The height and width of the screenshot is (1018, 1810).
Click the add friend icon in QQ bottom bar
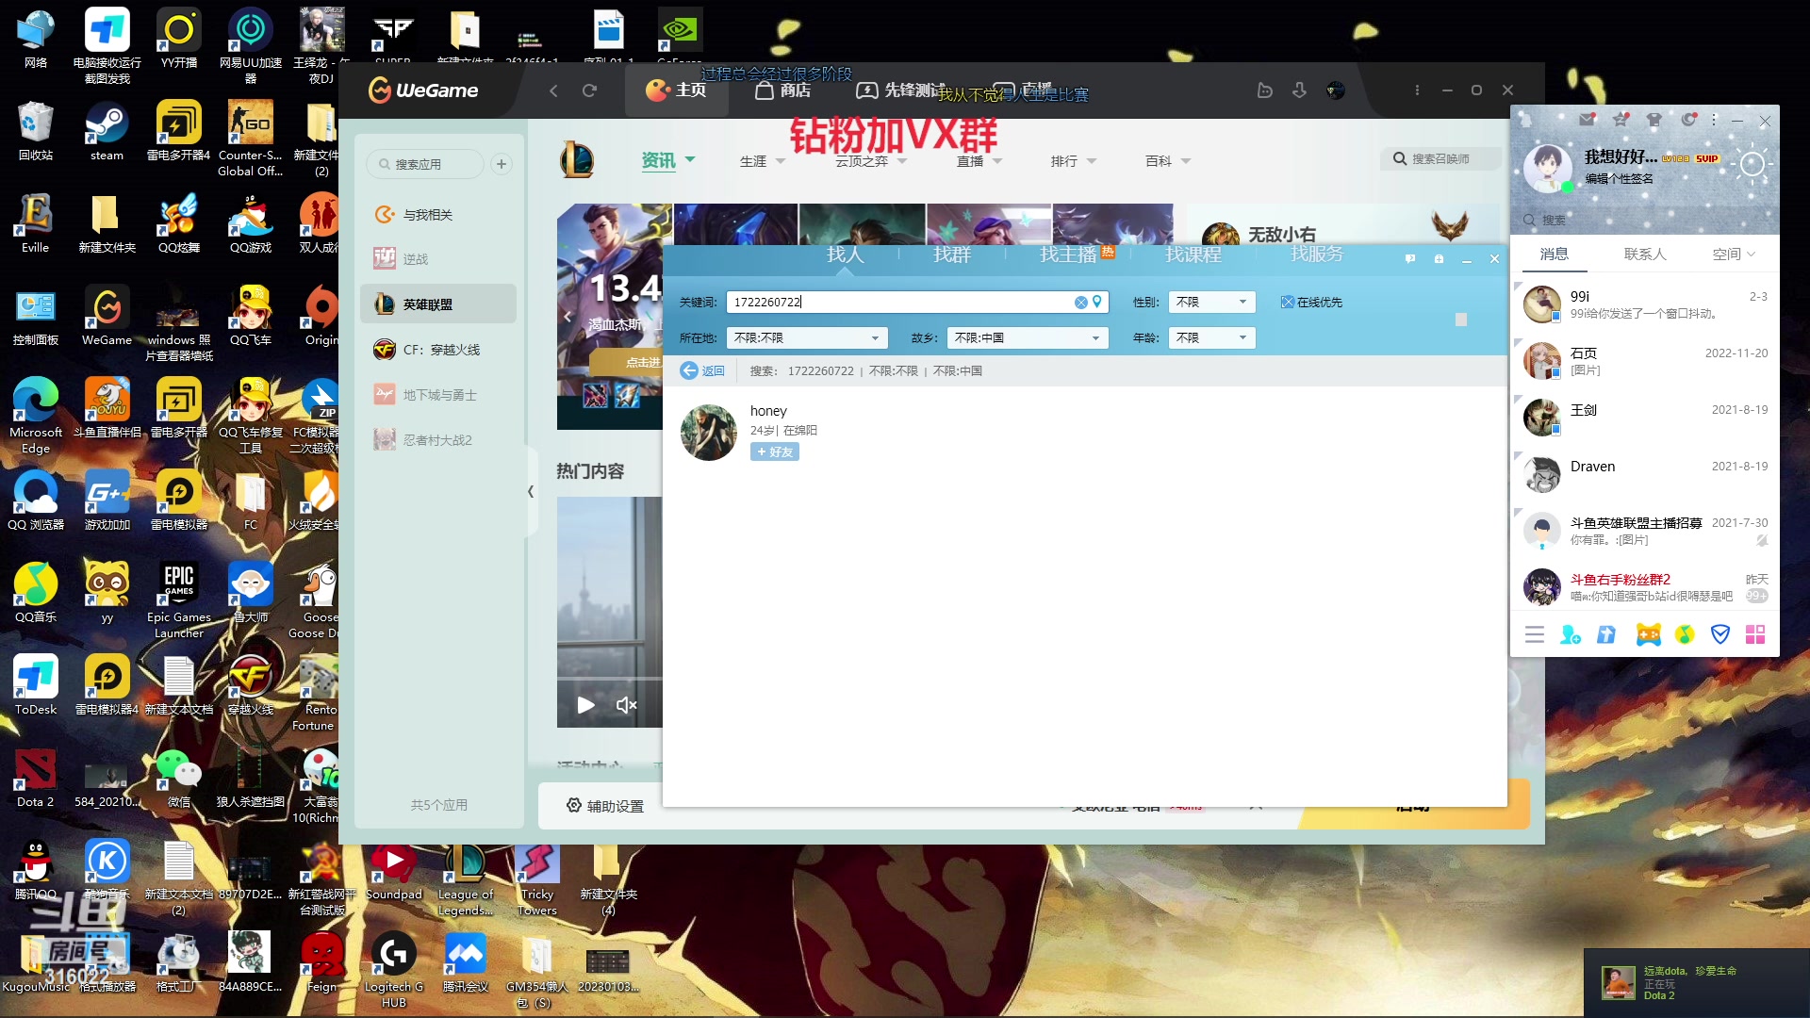point(1570,634)
